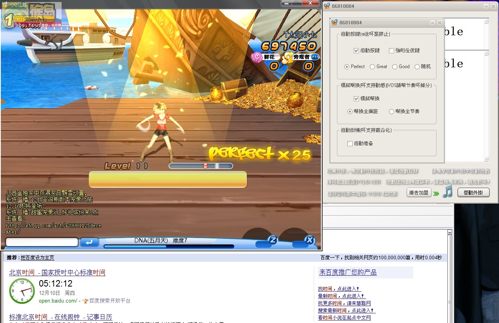This screenshot has height=323, width=499.
Task: Click the butterfly icon in the inner 86810084 dialog title
Action: tap(335, 22)
